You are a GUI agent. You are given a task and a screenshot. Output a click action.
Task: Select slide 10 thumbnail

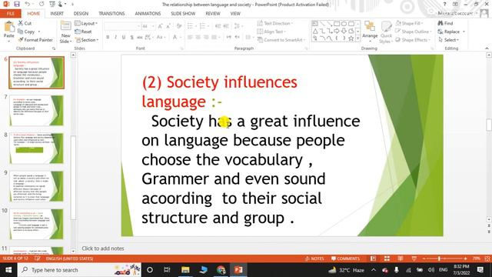(37, 224)
